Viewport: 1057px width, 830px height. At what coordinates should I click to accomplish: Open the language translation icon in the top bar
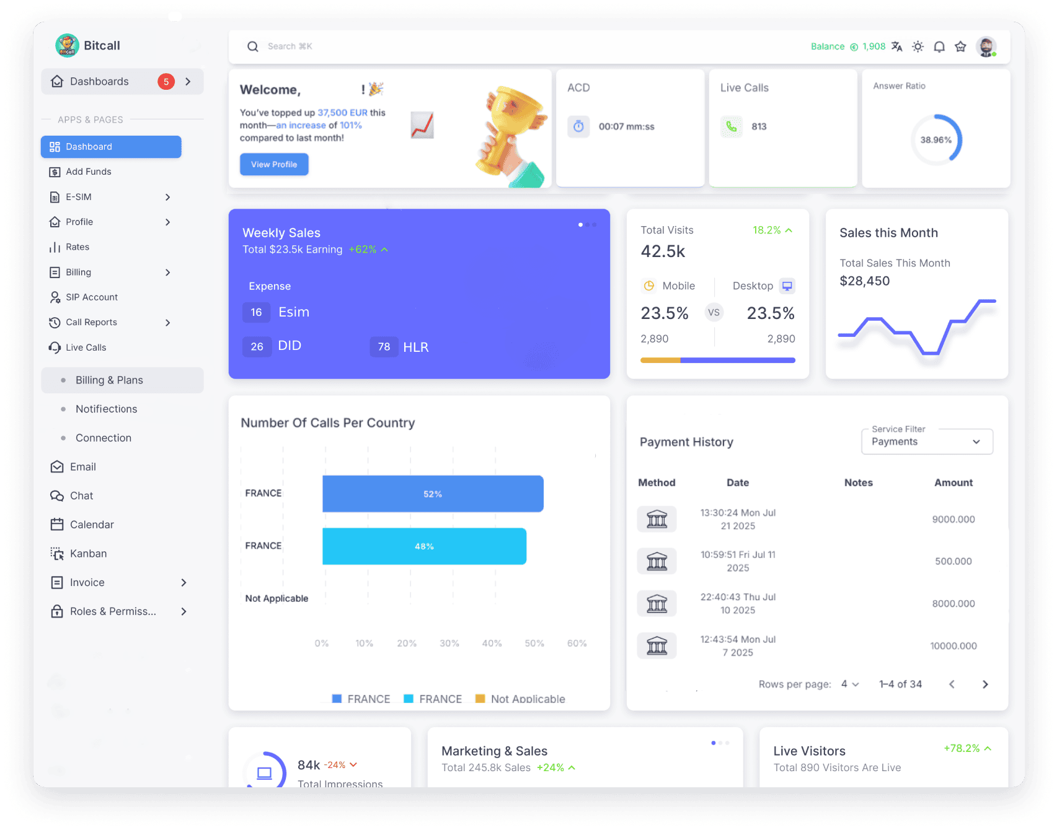tap(897, 46)
